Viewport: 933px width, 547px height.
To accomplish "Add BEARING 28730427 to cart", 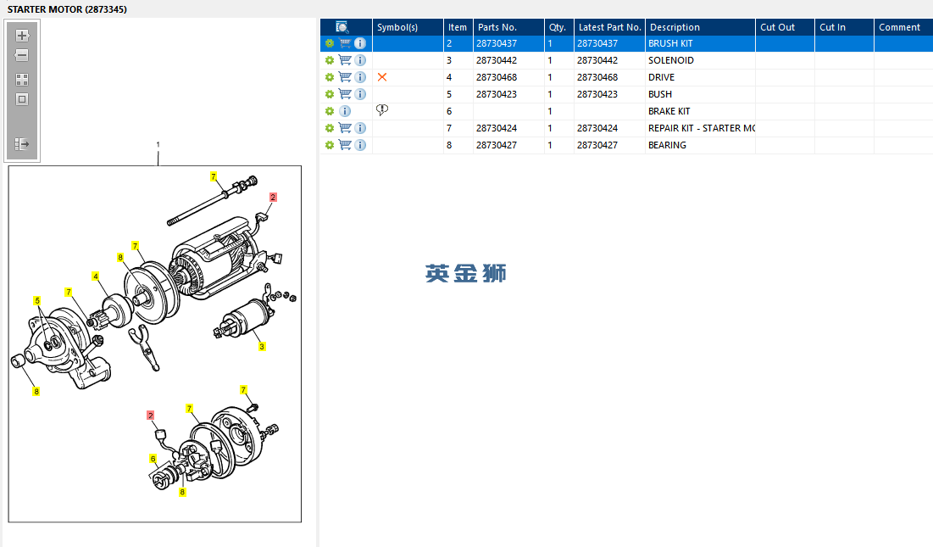I will pyautogui.click(x=345, y=145).
